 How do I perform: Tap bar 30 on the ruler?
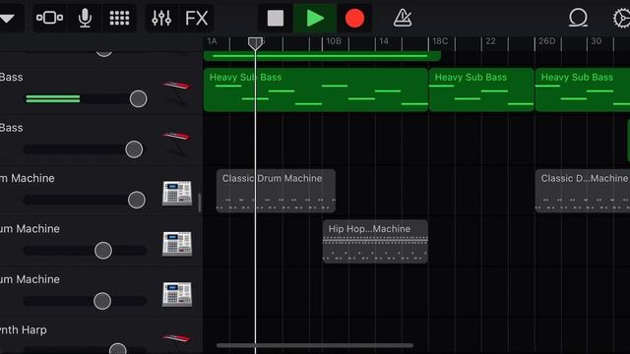[x=597, y=41]
